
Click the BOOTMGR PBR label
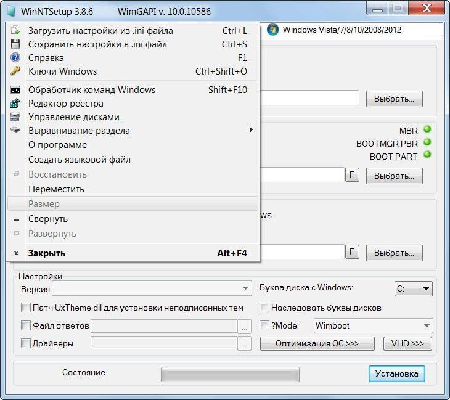tap(387, 144)
